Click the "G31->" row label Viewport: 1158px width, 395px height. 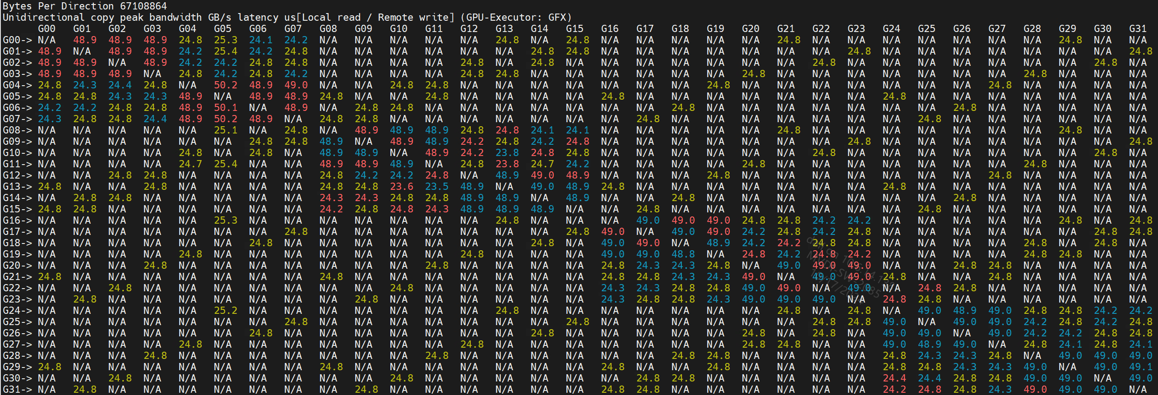(17, 389)
